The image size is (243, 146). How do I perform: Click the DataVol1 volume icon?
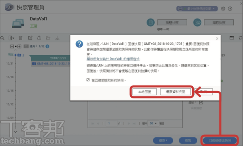(x=18, y=23)
